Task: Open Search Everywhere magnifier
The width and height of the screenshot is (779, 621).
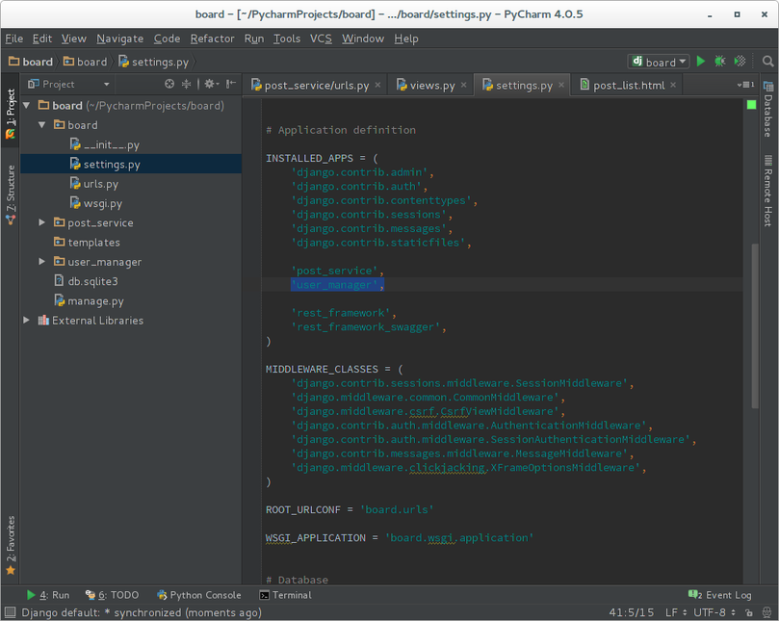Action: click(767, 61)
